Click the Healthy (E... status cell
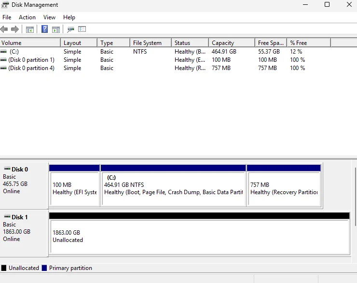 coord(190,60)
